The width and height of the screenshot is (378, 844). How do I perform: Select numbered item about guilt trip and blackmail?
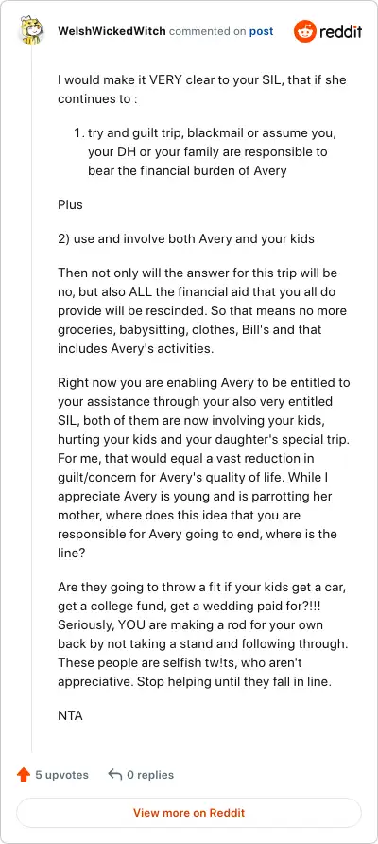(208, 151)
